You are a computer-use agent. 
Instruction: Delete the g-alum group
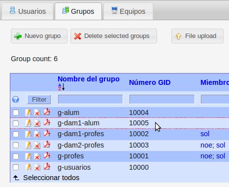(37, 113)
